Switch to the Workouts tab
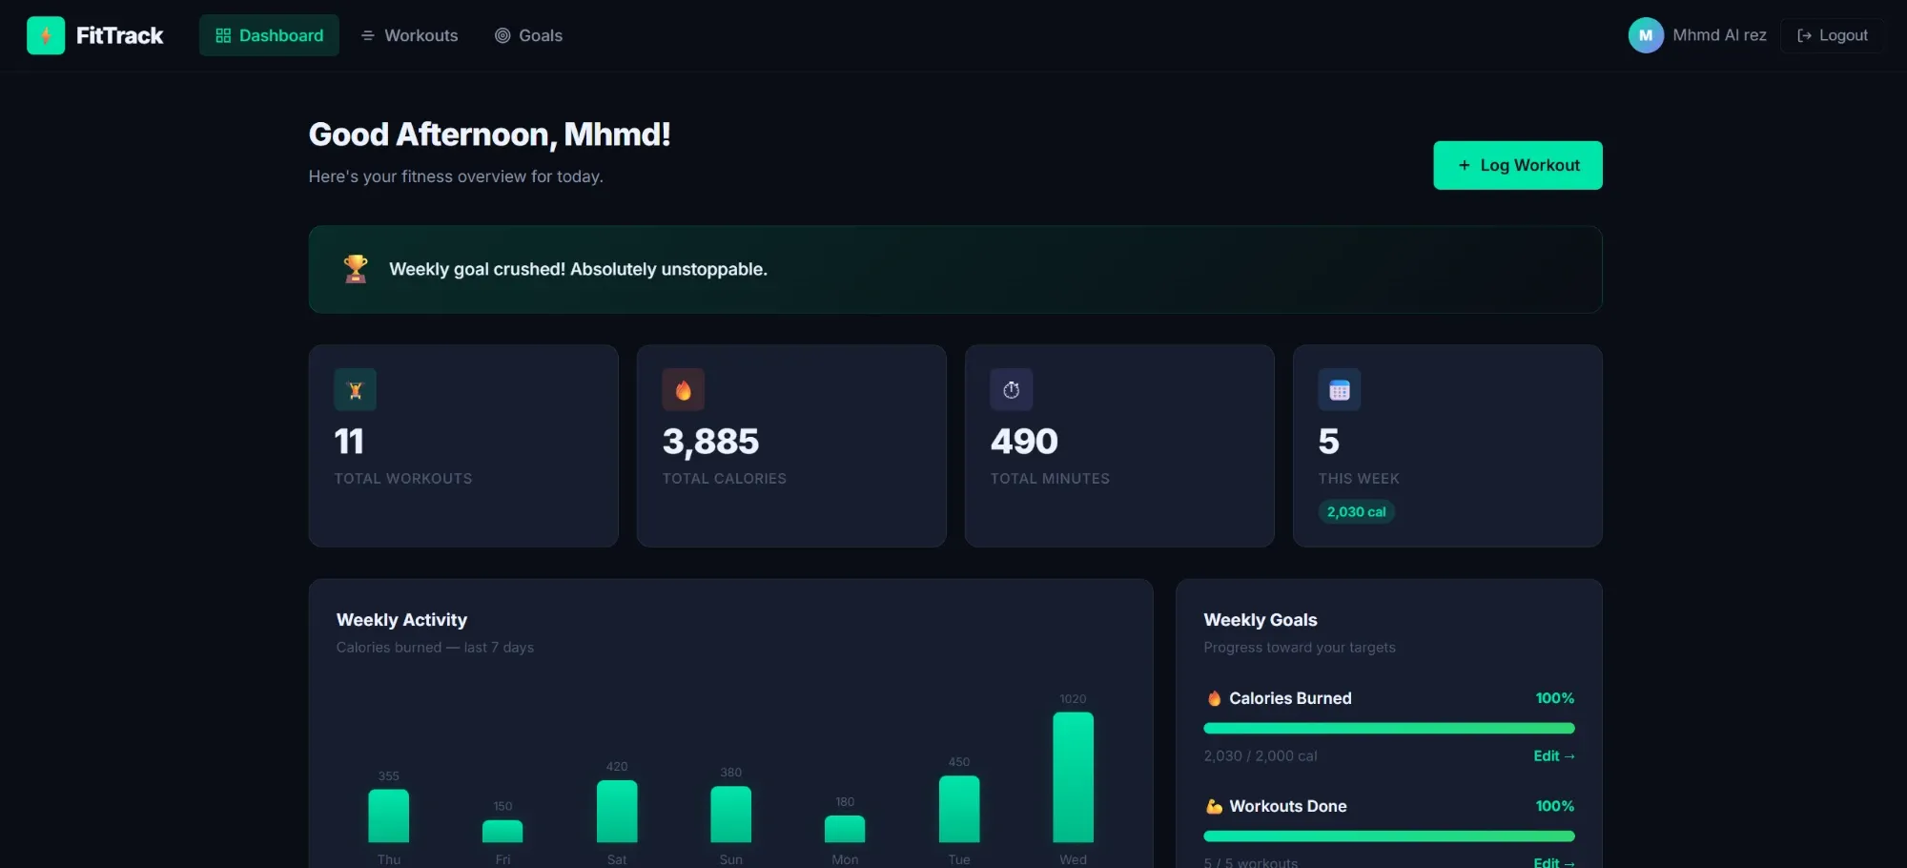The width and height of the screenshot is (1907, 868). tap(409, 35)
